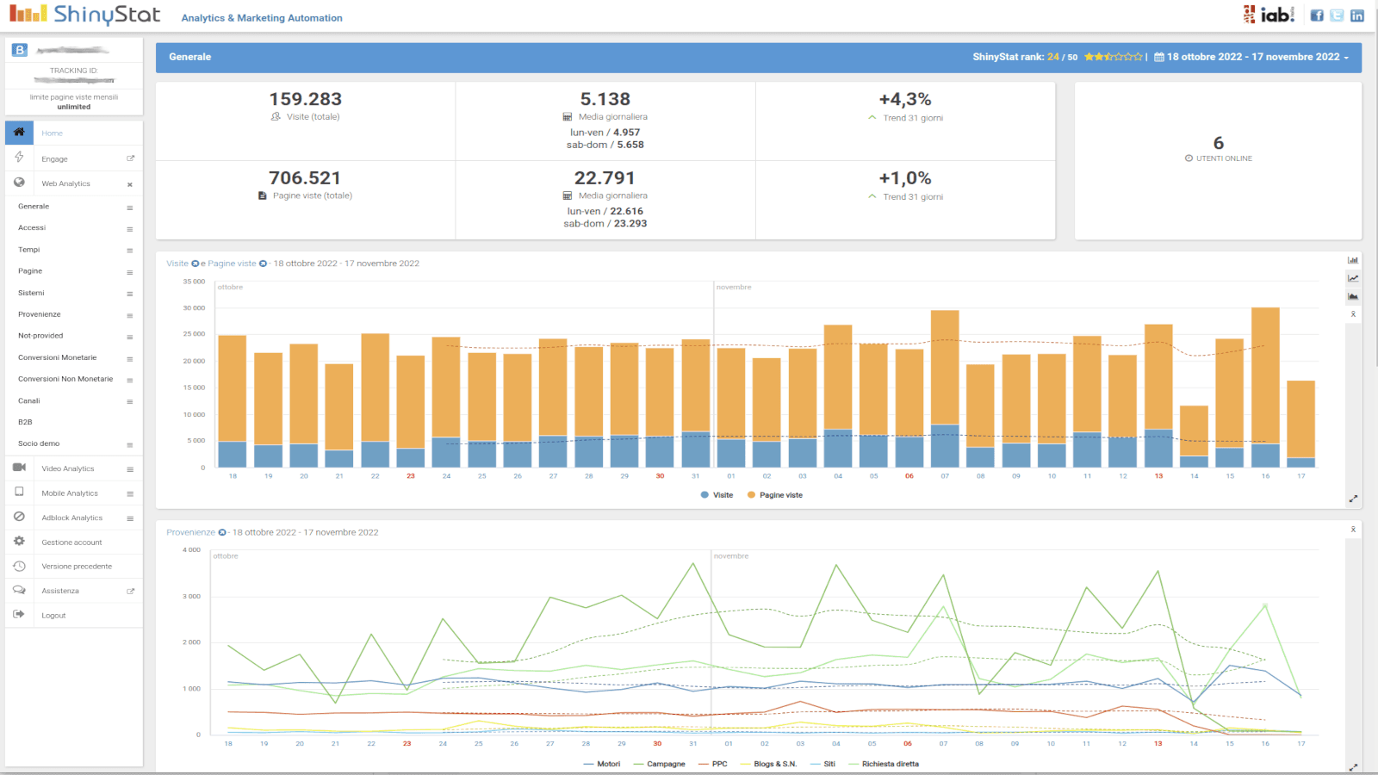Expand the Visite chart to fullscreen
Viewport: 1378px width, 775px height.
(x=1353, y=499)
